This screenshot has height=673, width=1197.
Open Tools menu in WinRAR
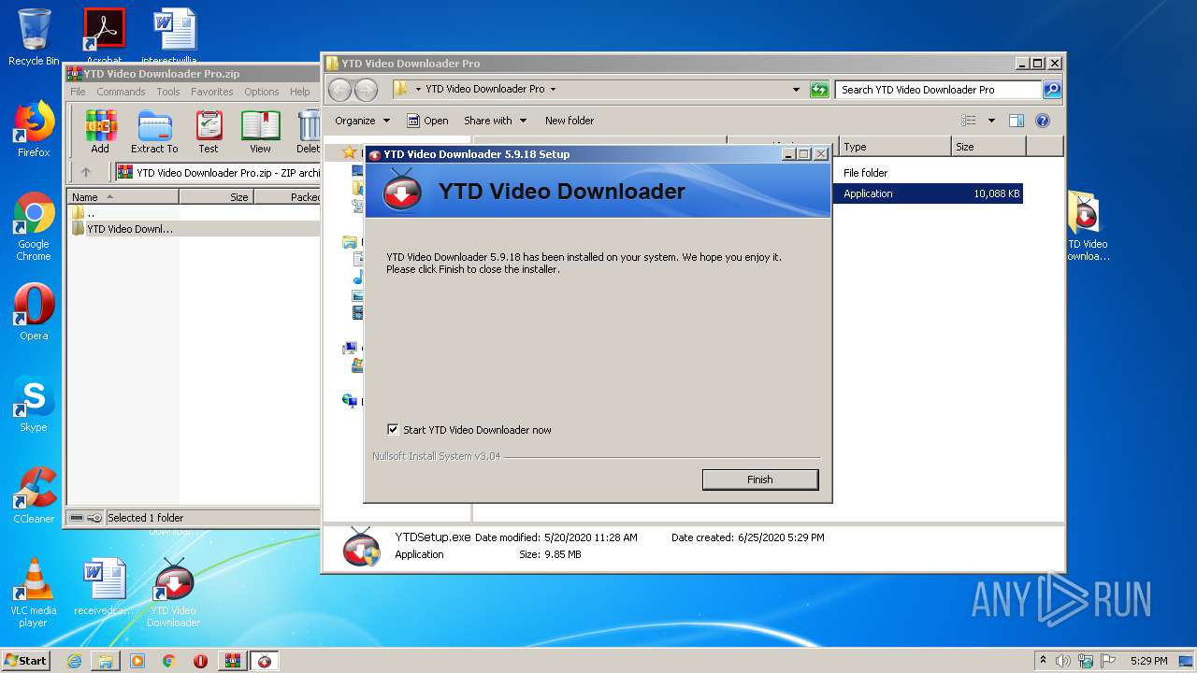(x=168, y=92)
